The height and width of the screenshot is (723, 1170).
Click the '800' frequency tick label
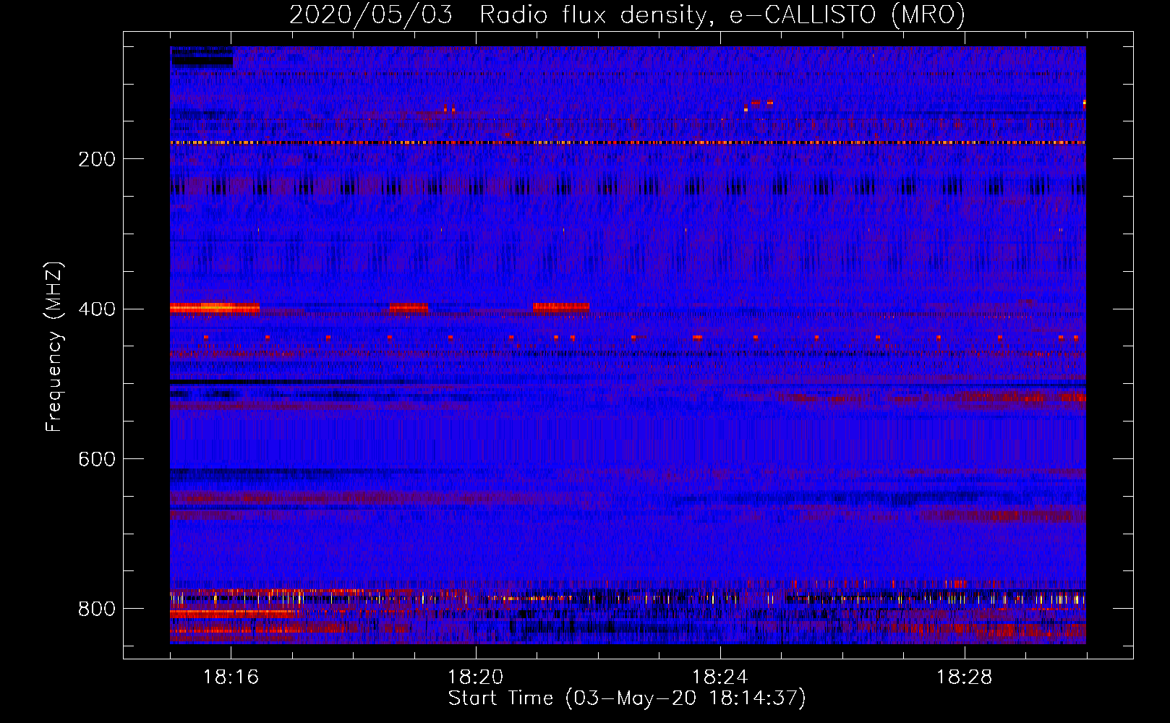tap(97, 609)
